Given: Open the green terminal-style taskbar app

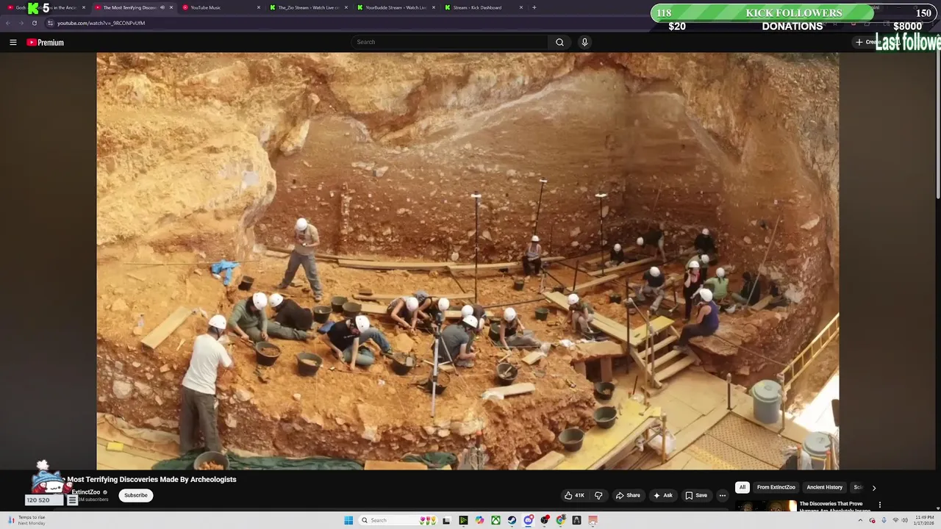Looking at the screenshot, I should coord(463,520).
